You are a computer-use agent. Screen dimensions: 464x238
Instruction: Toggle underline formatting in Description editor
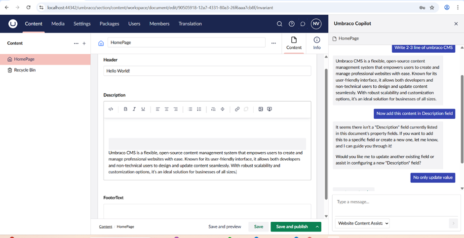pyautogui.click(x=143, y=109)
